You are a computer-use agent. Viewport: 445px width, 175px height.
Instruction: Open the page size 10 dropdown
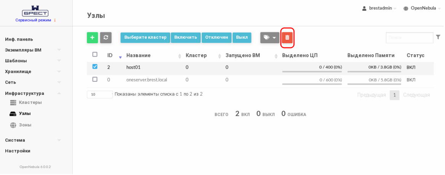[x=100, y=95]
